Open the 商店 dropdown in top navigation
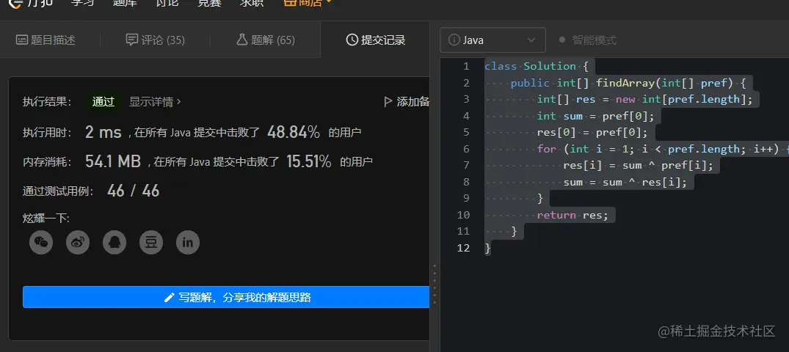Image resolution: width=789 pixels, height=352 pixels. 308,3
